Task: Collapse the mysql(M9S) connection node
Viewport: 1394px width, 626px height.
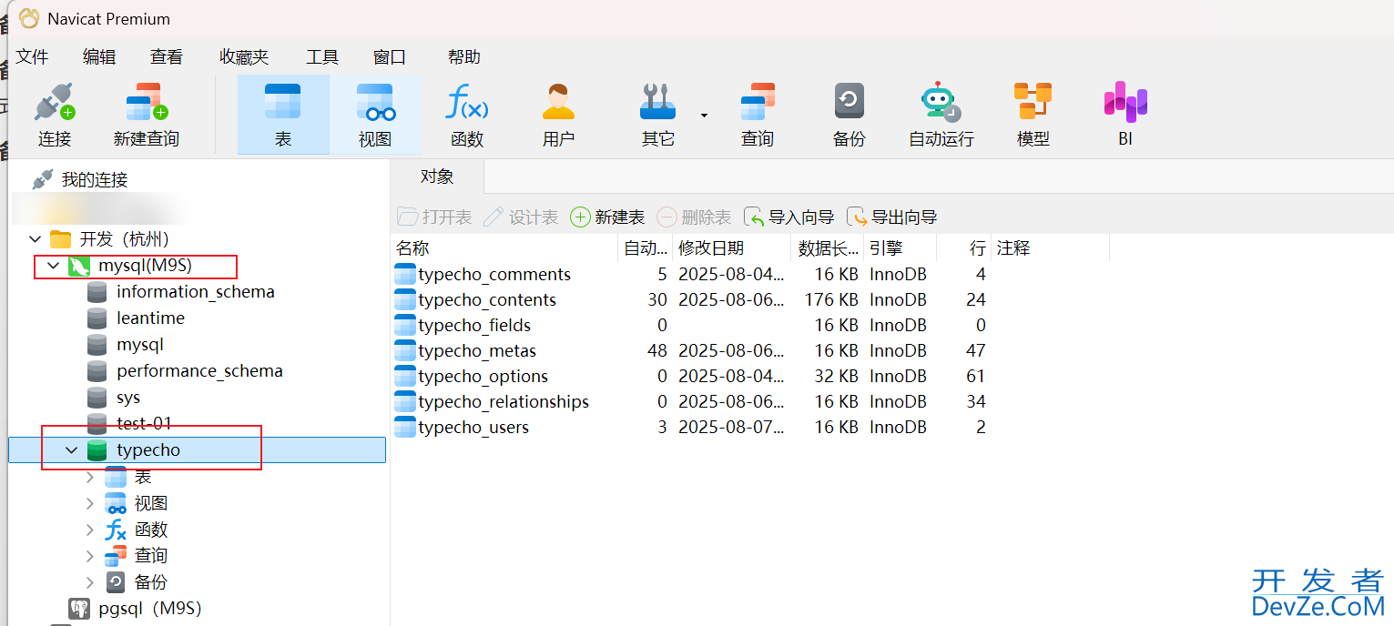Action: tap(54, 266)
